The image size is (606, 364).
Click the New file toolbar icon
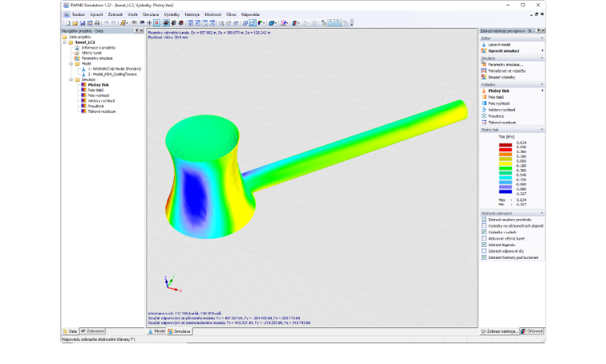point(68,23)
